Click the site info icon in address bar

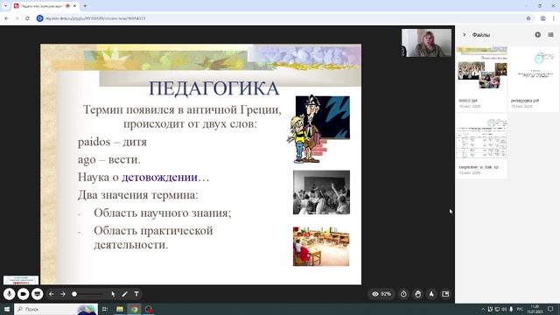click(x=40, y=18)
